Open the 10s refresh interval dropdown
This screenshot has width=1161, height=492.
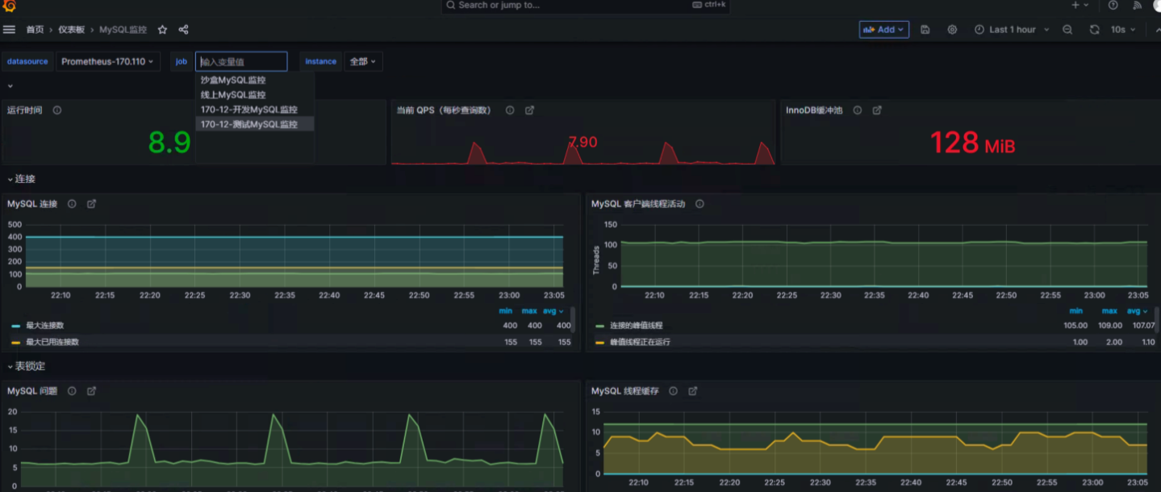point(1122,30)
